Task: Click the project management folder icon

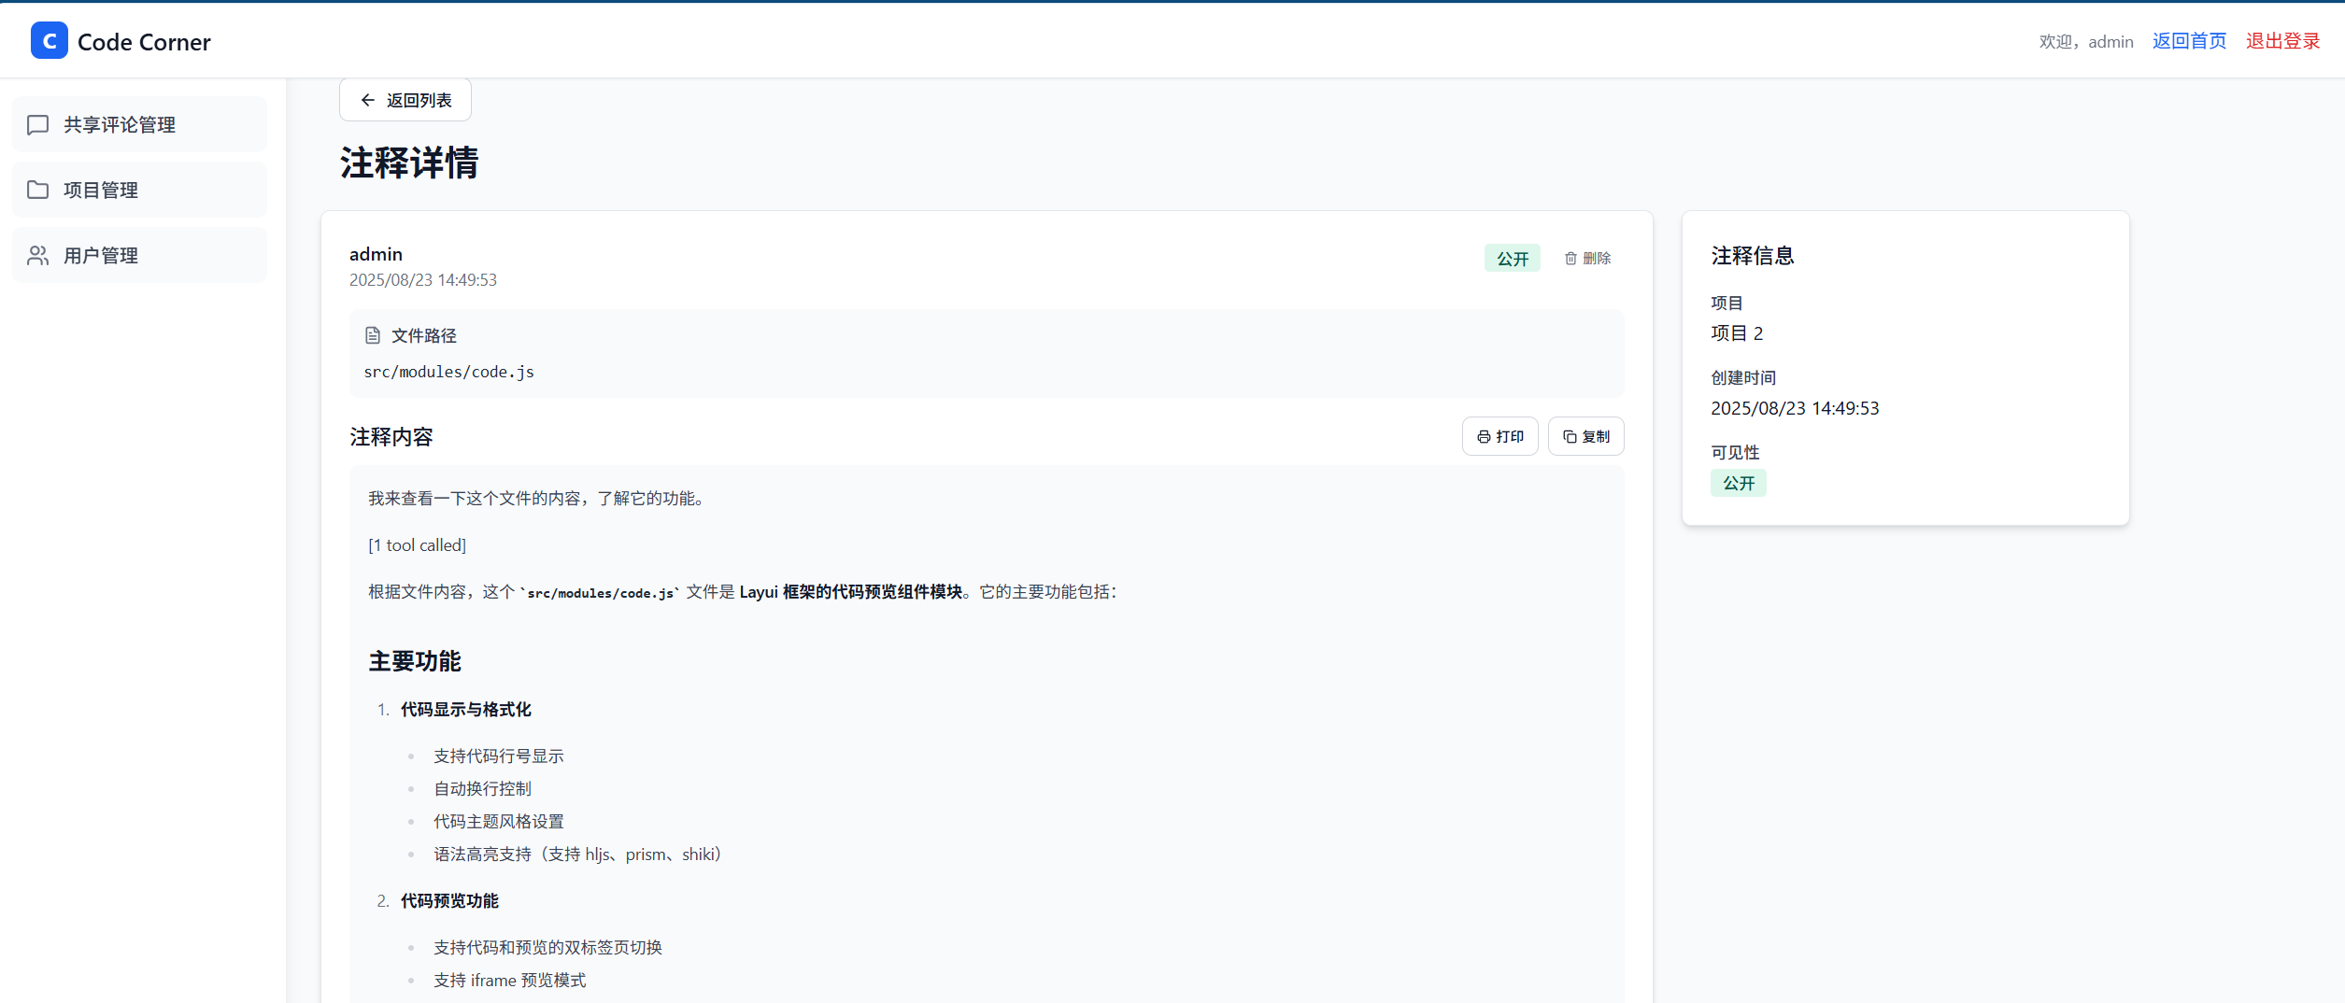Action: click(38, 191)
